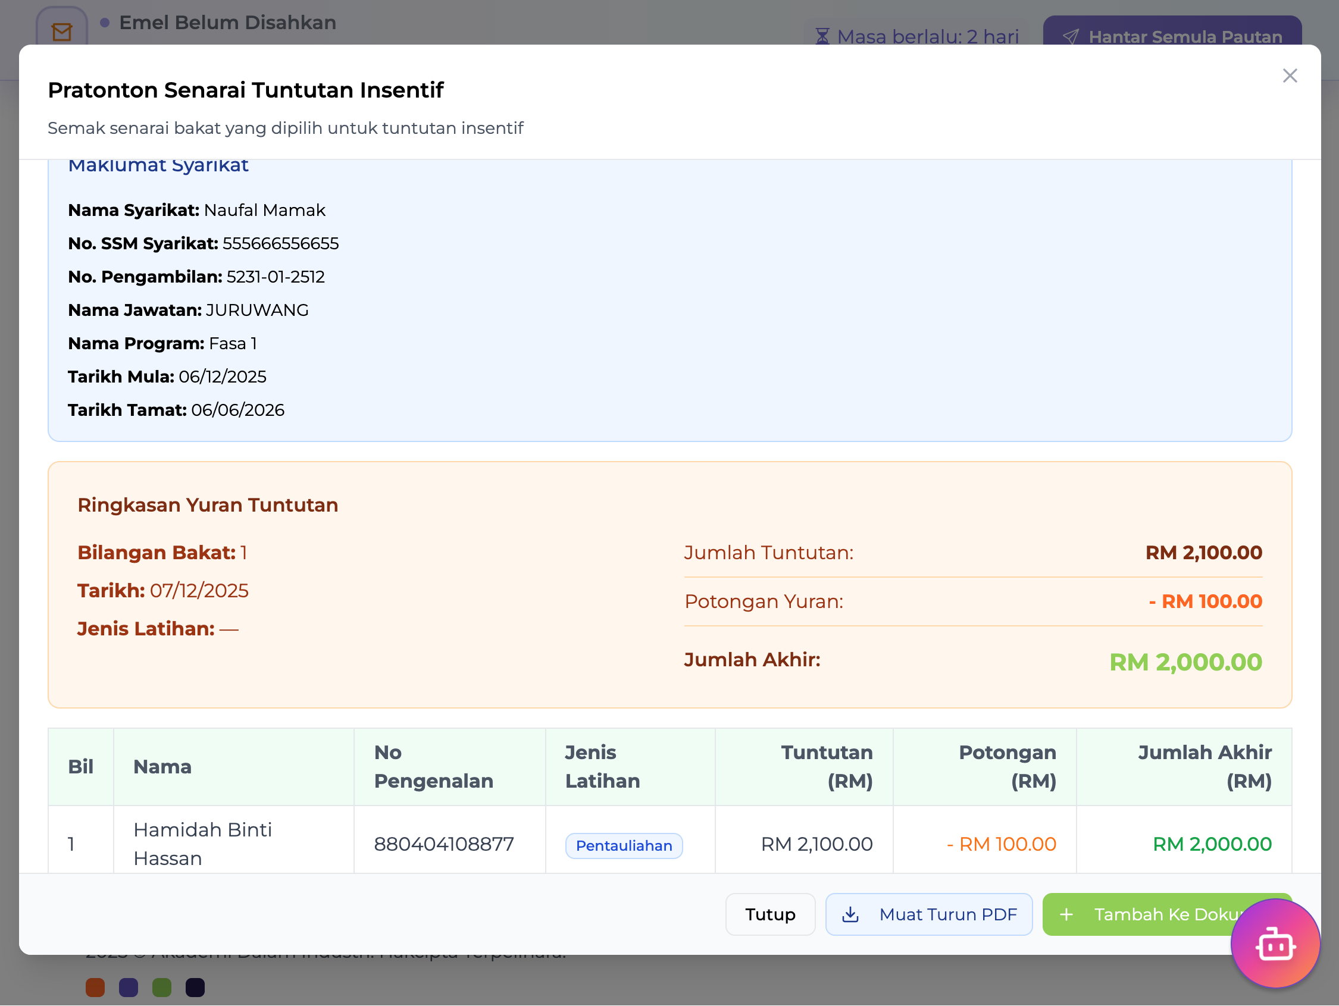Select the orange-brown theme color swatch
The height and width of the screenshot is (1006, 1339).
coord(95,987)
